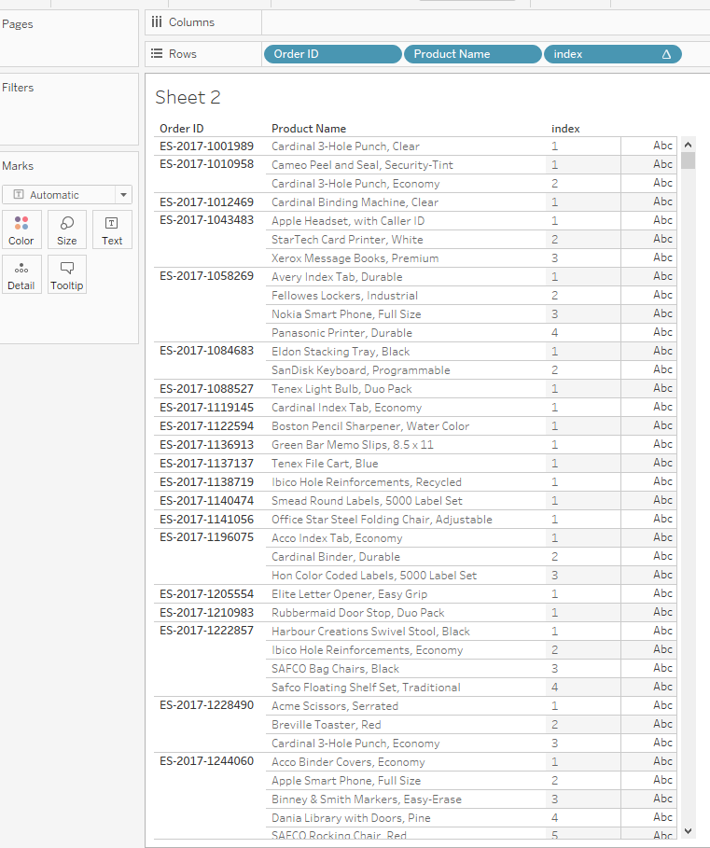The width and height of the screenshot is (710, 848).
Task: Open the Size marks card
Action: (66, 229)
